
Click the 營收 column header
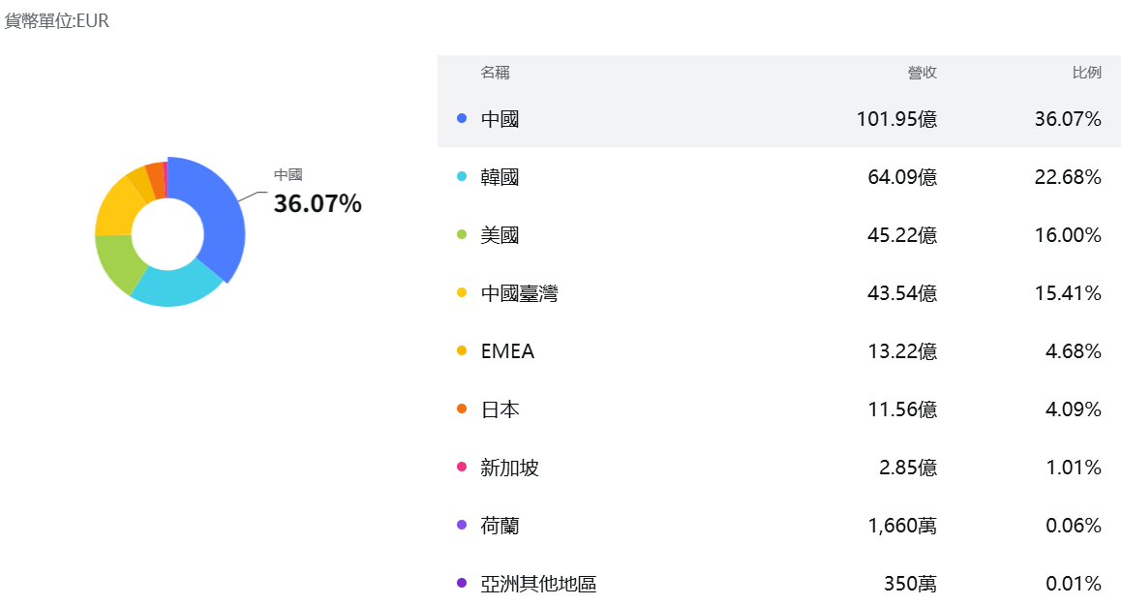[x=922, y=73]
